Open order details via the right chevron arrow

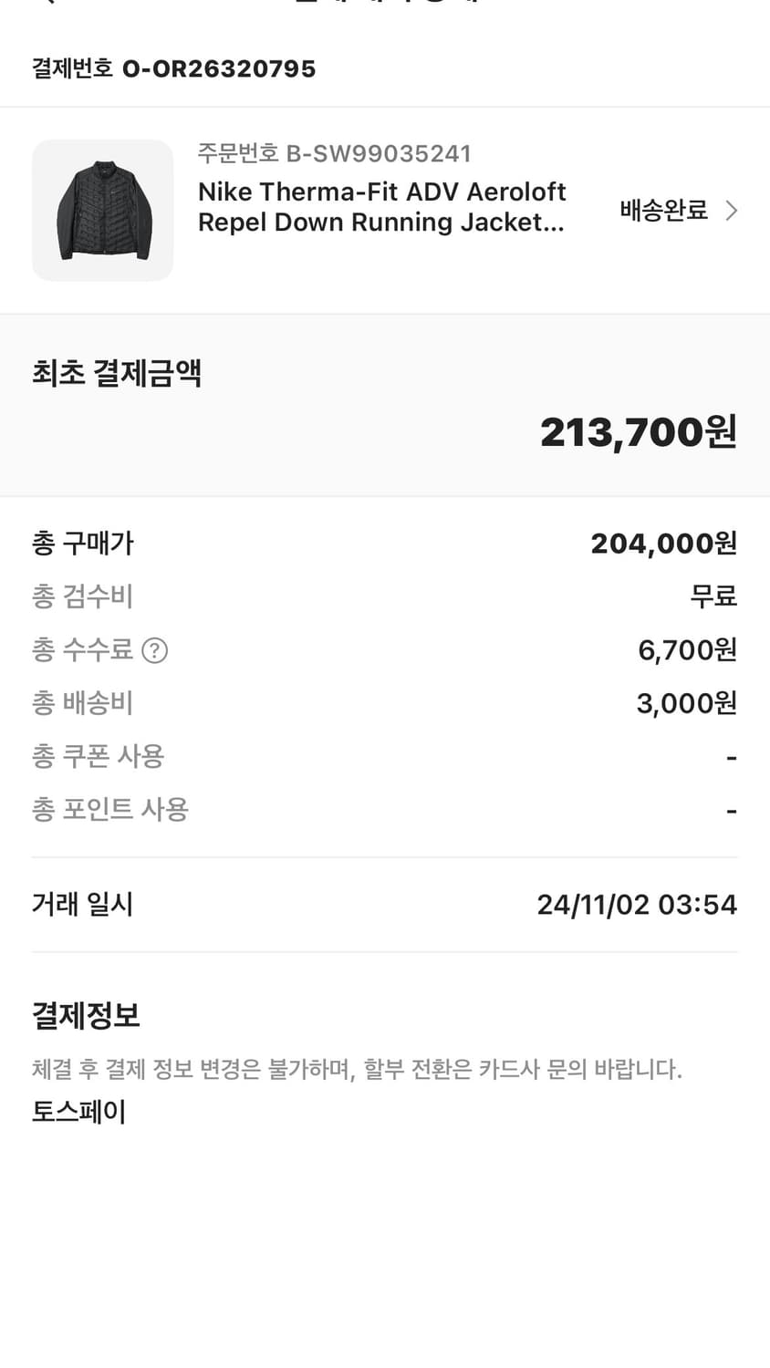click(x=731, y=211)
